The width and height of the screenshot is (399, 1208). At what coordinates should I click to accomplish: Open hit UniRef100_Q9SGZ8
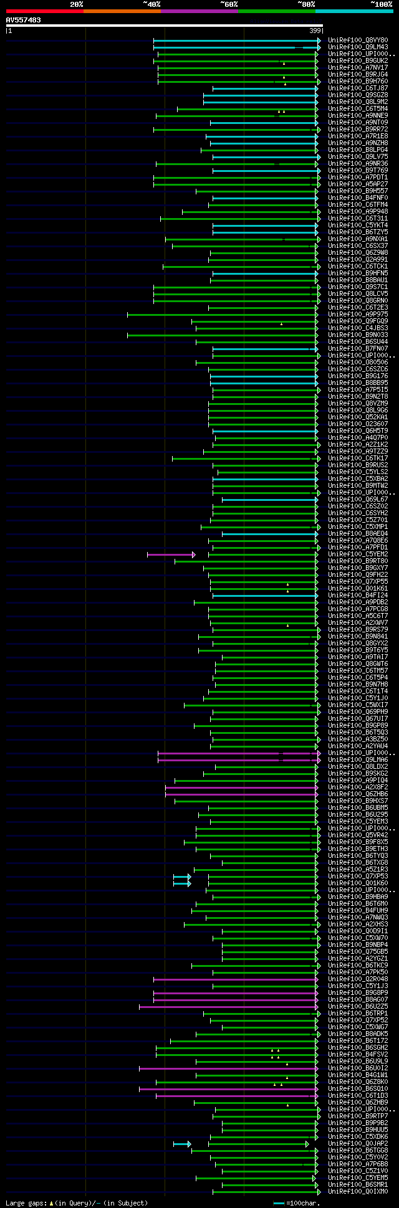[x=358, y=95]
